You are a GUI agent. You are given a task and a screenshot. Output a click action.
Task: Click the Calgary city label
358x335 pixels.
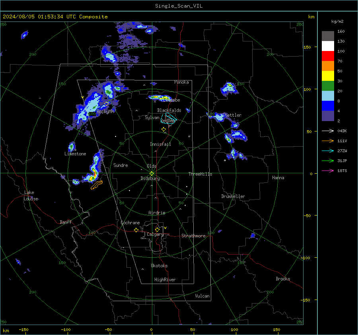point(155,234)
